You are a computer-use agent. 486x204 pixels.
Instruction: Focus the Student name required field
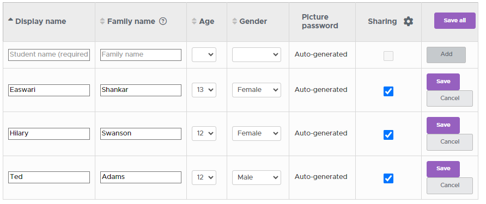(49, 55)
